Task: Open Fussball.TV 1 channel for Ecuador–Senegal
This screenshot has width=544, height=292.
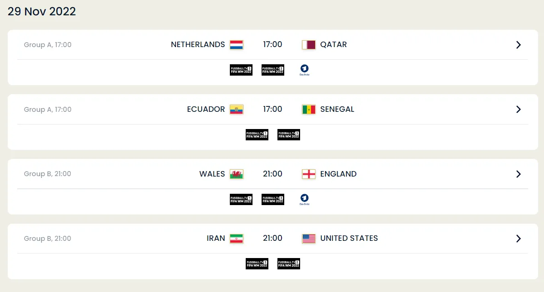Action: tap(257, 134)
